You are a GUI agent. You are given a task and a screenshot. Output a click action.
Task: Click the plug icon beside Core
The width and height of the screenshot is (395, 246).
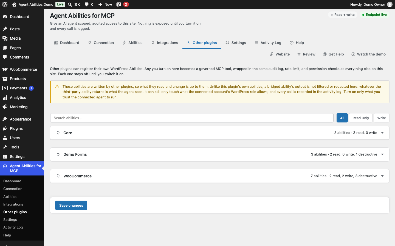(x=58, y=133)
